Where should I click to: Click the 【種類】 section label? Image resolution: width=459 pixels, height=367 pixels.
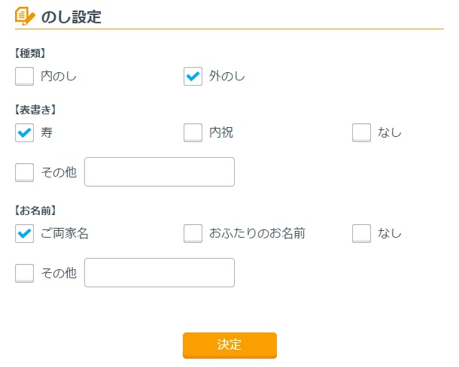(31, 53)
